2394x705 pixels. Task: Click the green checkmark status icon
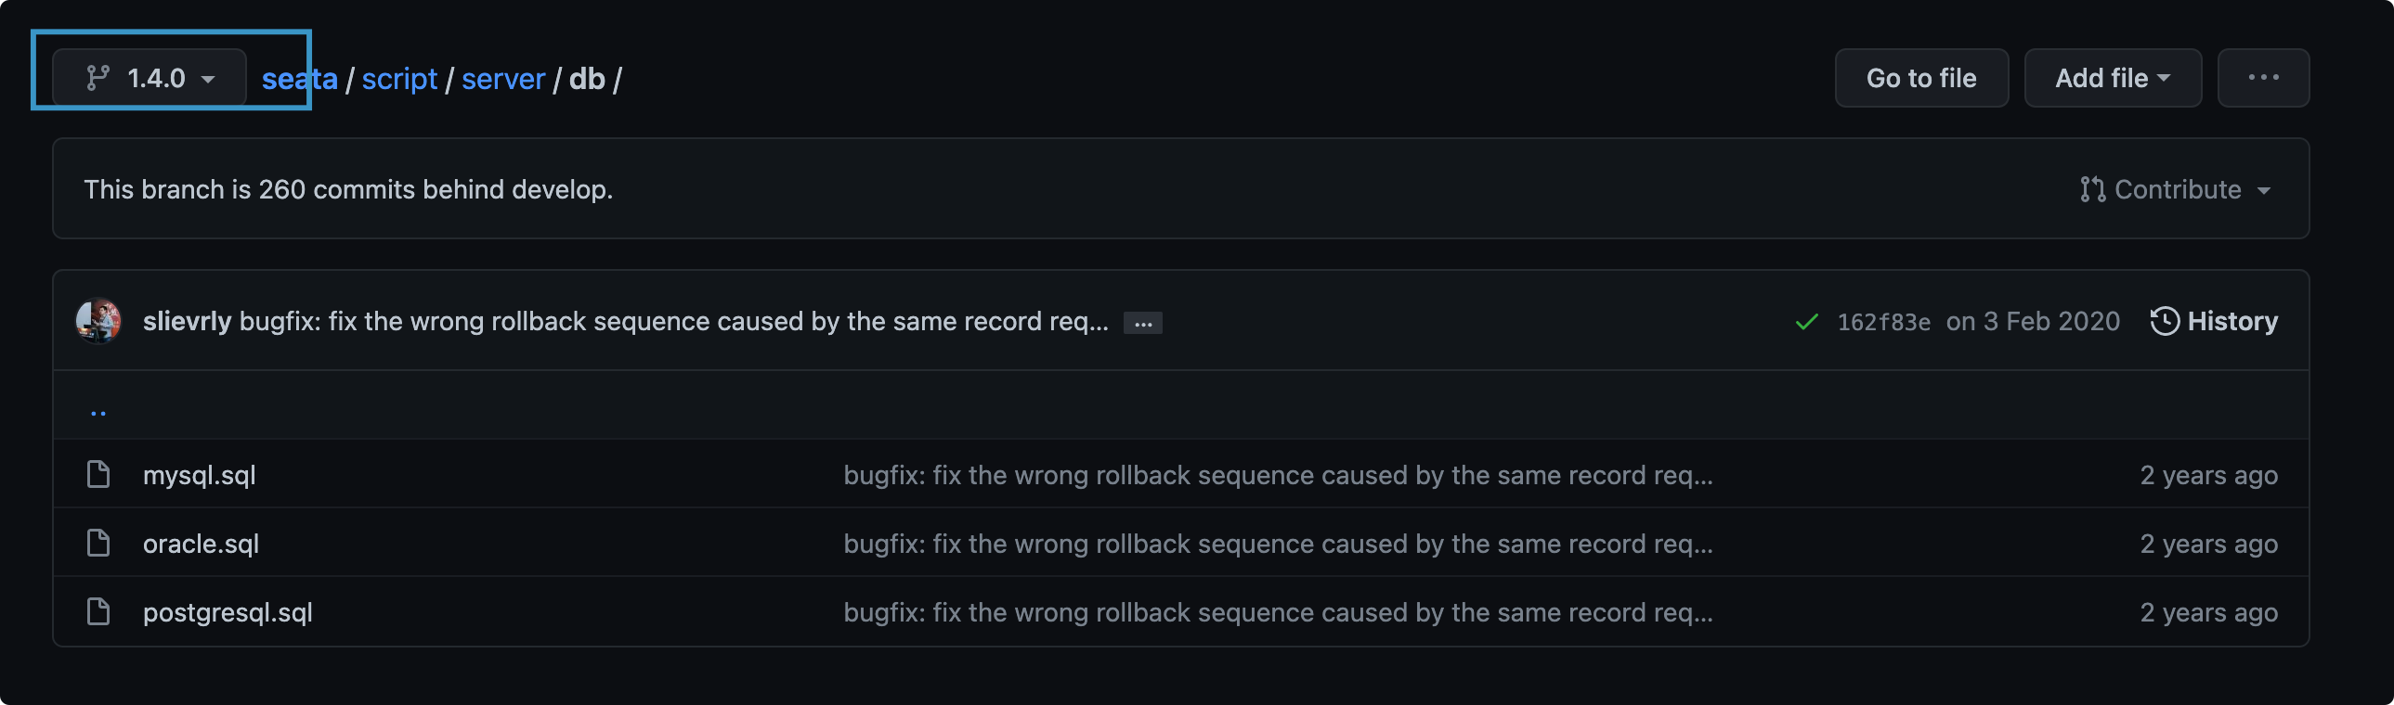(1806, 322)
